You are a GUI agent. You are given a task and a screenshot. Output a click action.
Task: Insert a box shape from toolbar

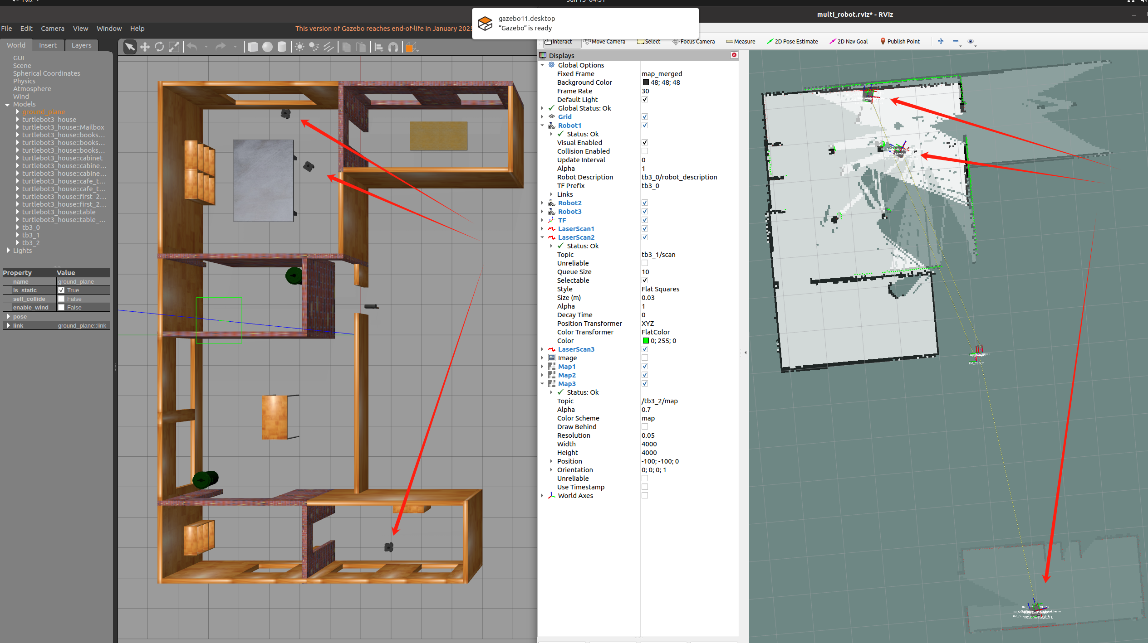[253, 47]
